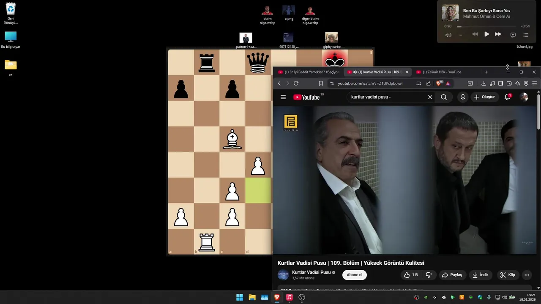Click the album artwork in the mini player
This screenshot has height=304, width=541.
click(450, 13)
